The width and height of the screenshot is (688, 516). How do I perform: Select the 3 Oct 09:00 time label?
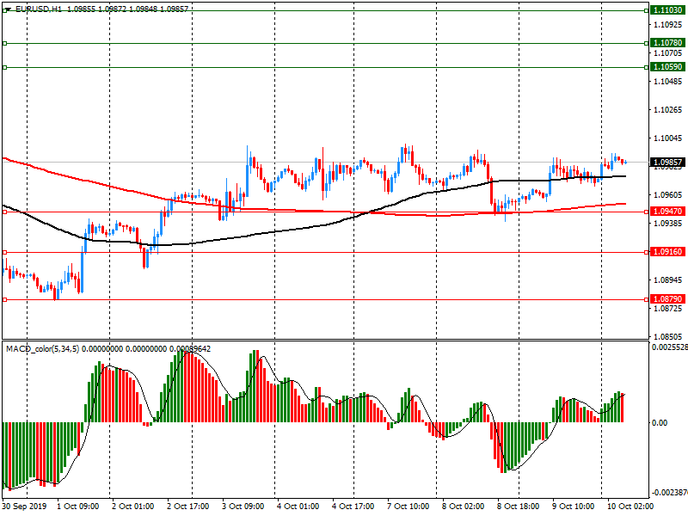(x=244, y=507)
